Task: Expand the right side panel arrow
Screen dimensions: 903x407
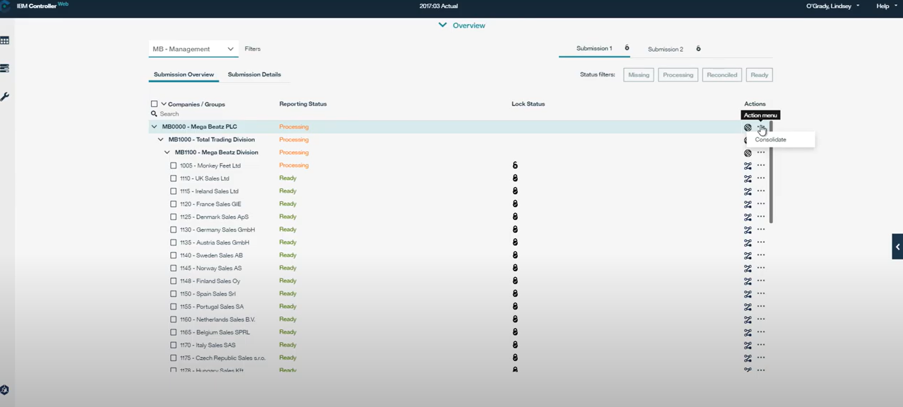Action: pyautogui.click(x=897, y=246)
